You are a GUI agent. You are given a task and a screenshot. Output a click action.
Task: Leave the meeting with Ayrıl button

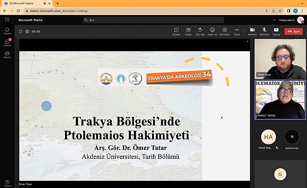[x=294, y=31]
